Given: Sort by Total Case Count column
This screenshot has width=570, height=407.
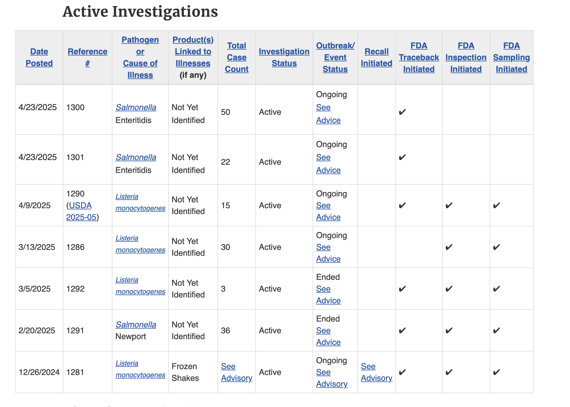Looking at the screenshot, I should click(237, 57).
